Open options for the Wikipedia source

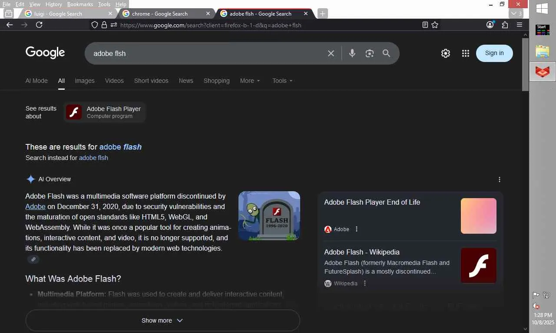coord(365,283)
